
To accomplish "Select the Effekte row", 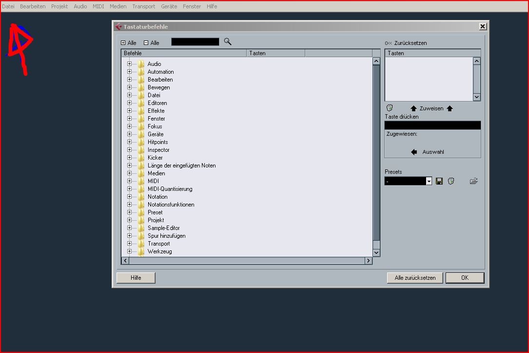I will [156, 111].
